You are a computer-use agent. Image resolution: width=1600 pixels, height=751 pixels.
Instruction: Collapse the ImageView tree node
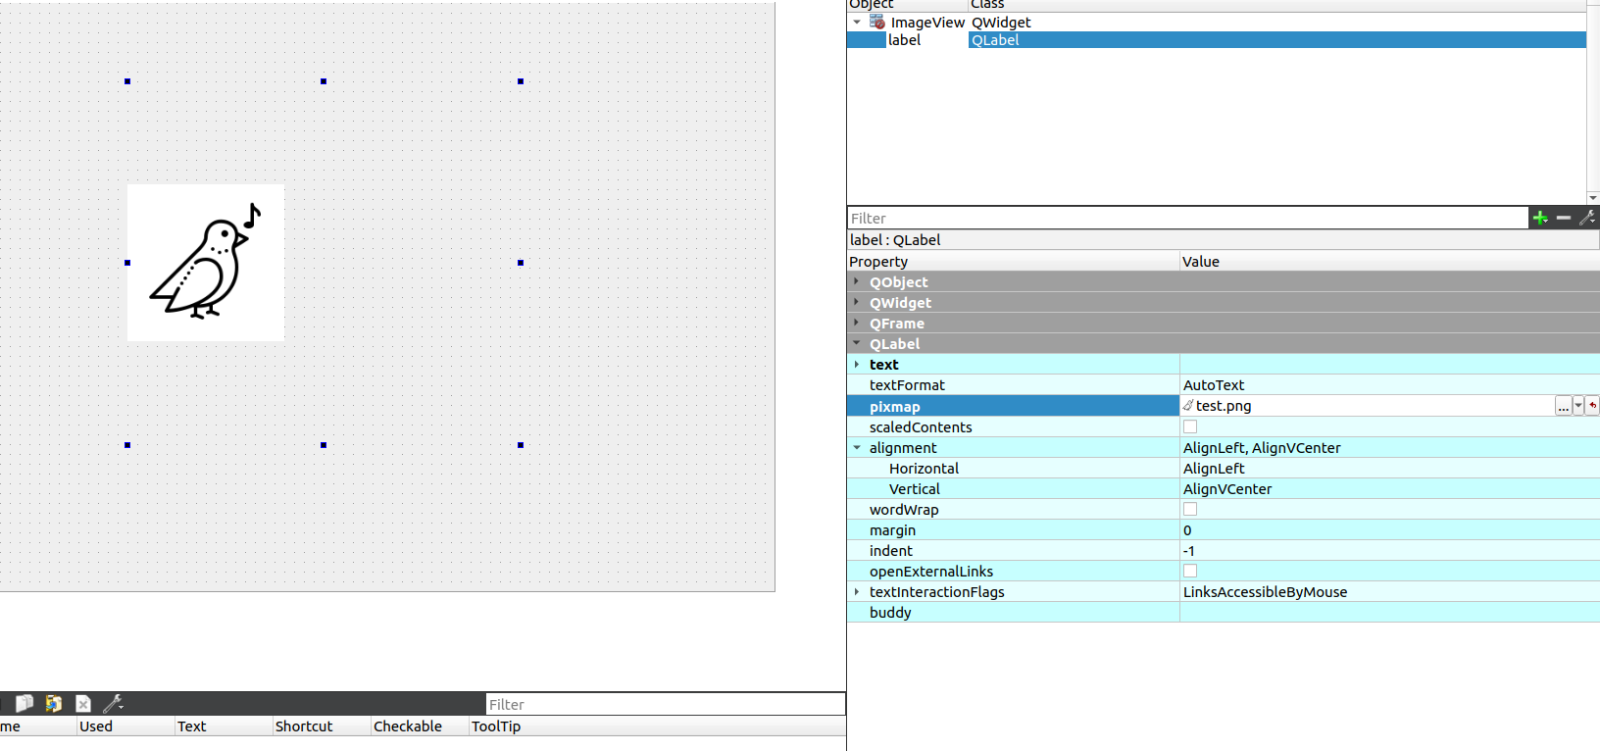coord(857,22)
